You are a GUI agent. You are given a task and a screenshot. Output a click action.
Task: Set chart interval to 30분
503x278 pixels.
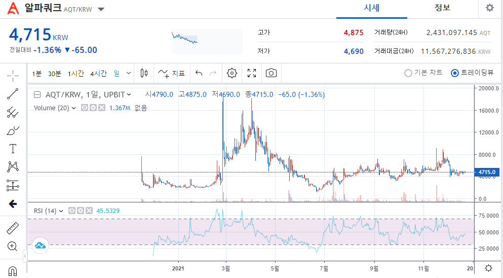click(55, 74)
